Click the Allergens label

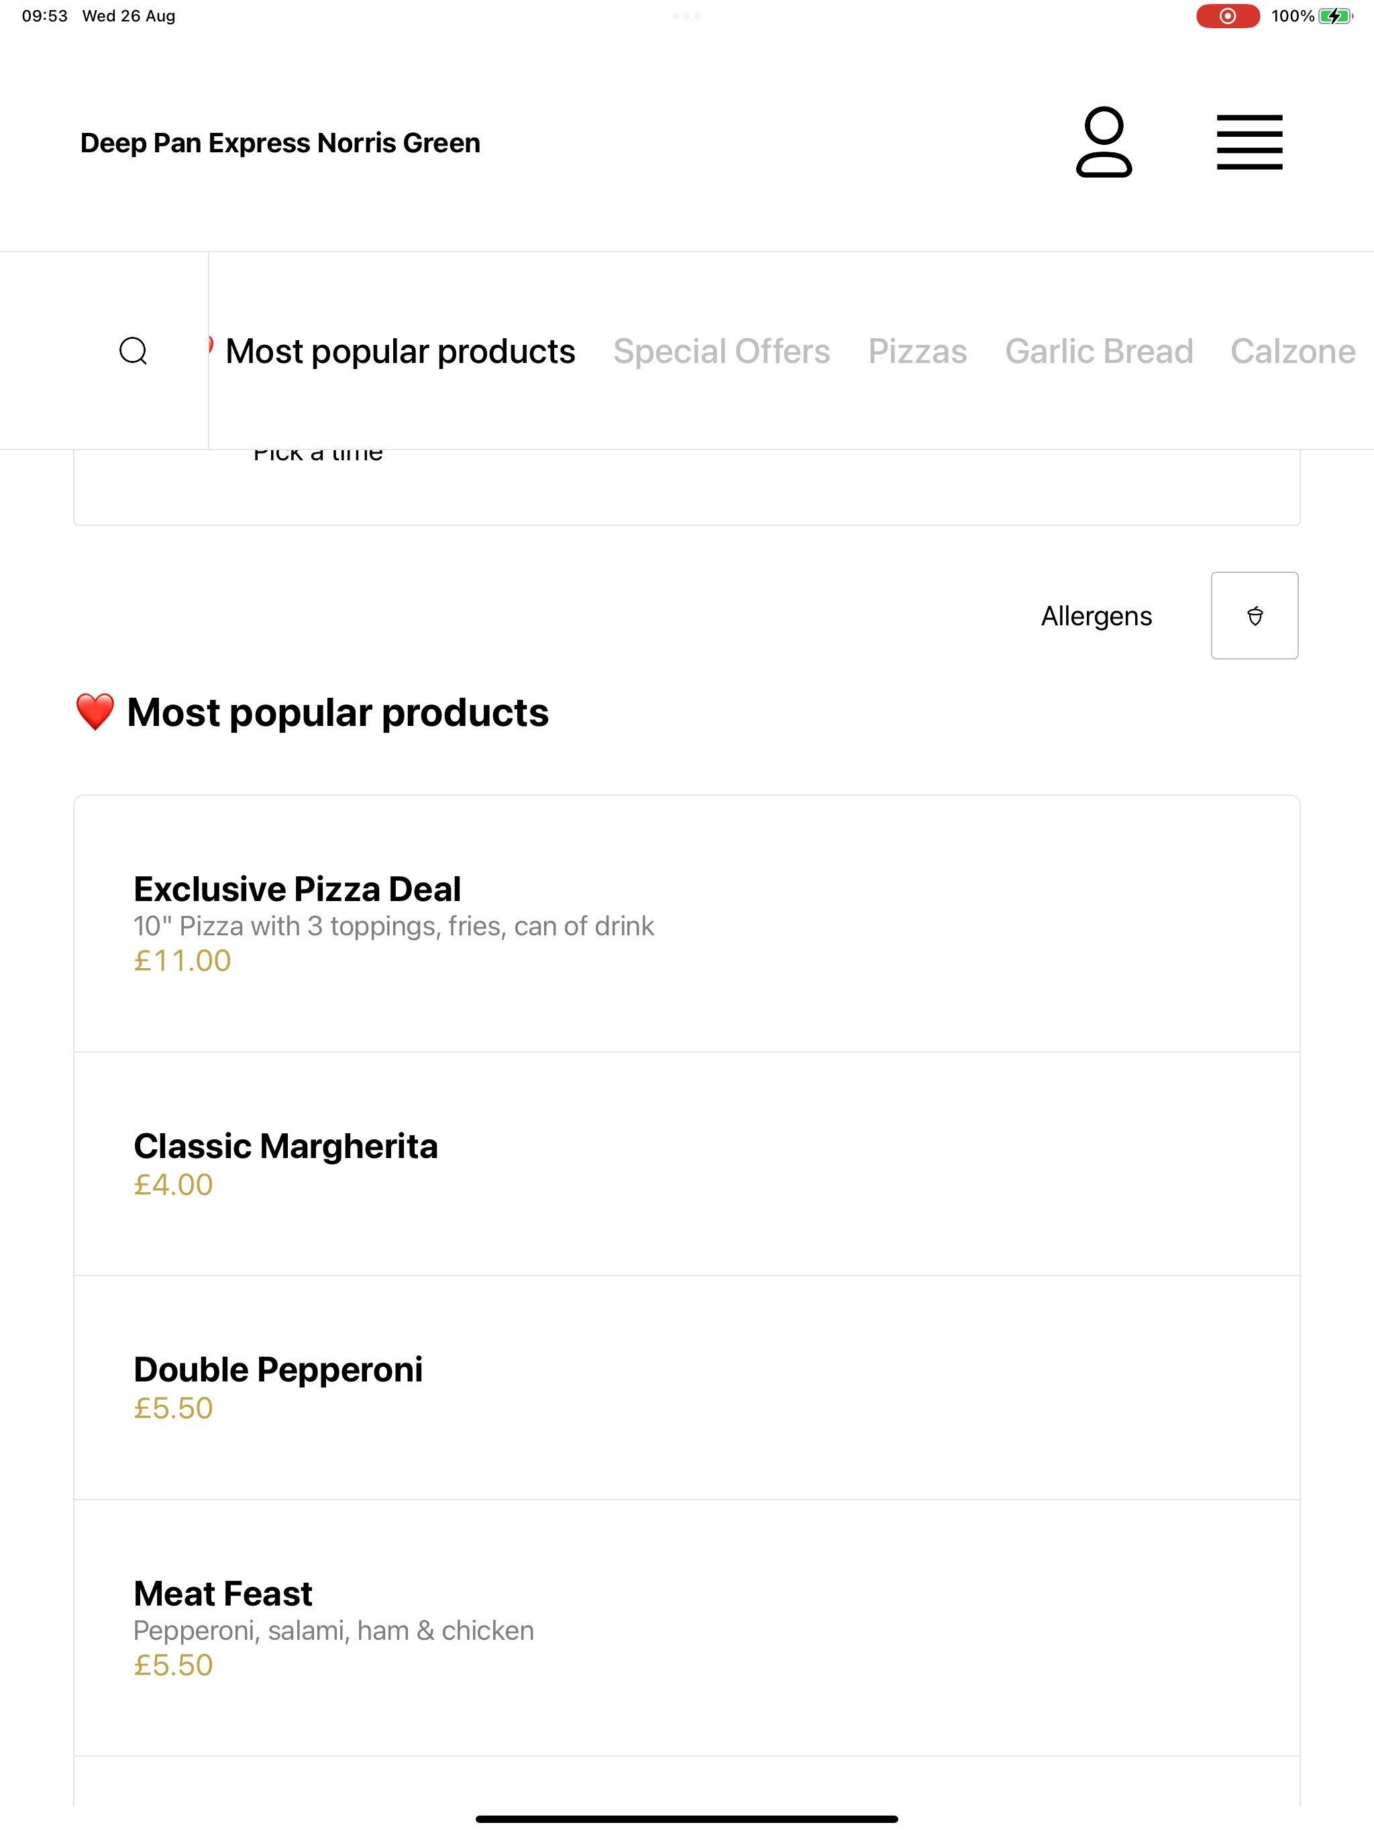(x=1096, y=616)
